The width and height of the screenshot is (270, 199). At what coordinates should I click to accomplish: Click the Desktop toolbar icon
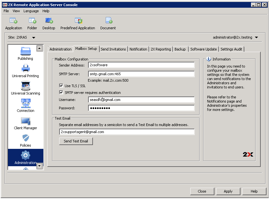pos(49,21)
